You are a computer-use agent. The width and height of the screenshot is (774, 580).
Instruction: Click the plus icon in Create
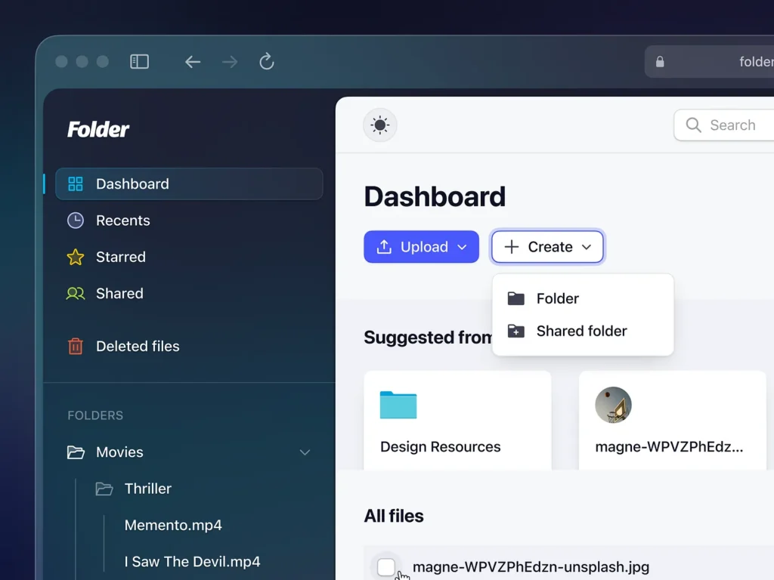[x=512, y=247]
